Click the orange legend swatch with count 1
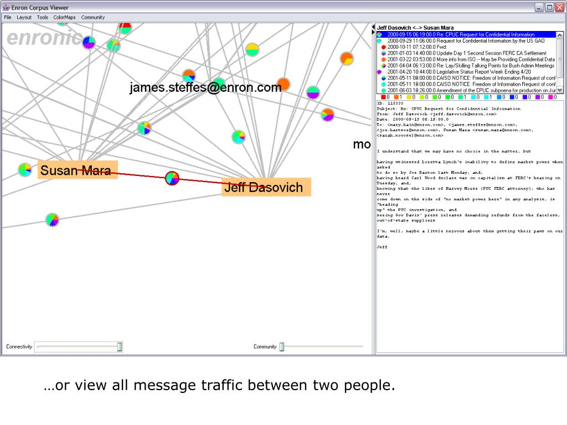 click(x=396, y=97)
